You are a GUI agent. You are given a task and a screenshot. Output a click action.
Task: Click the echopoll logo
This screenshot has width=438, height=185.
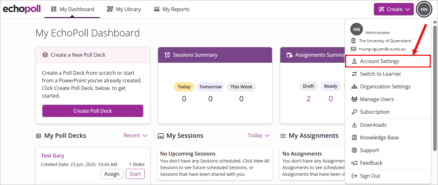(x=22, y=9)
